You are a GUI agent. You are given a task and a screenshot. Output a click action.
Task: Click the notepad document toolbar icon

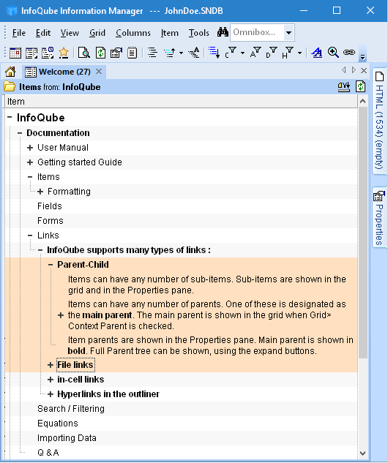pyautogui.click(x=132, y=53)
